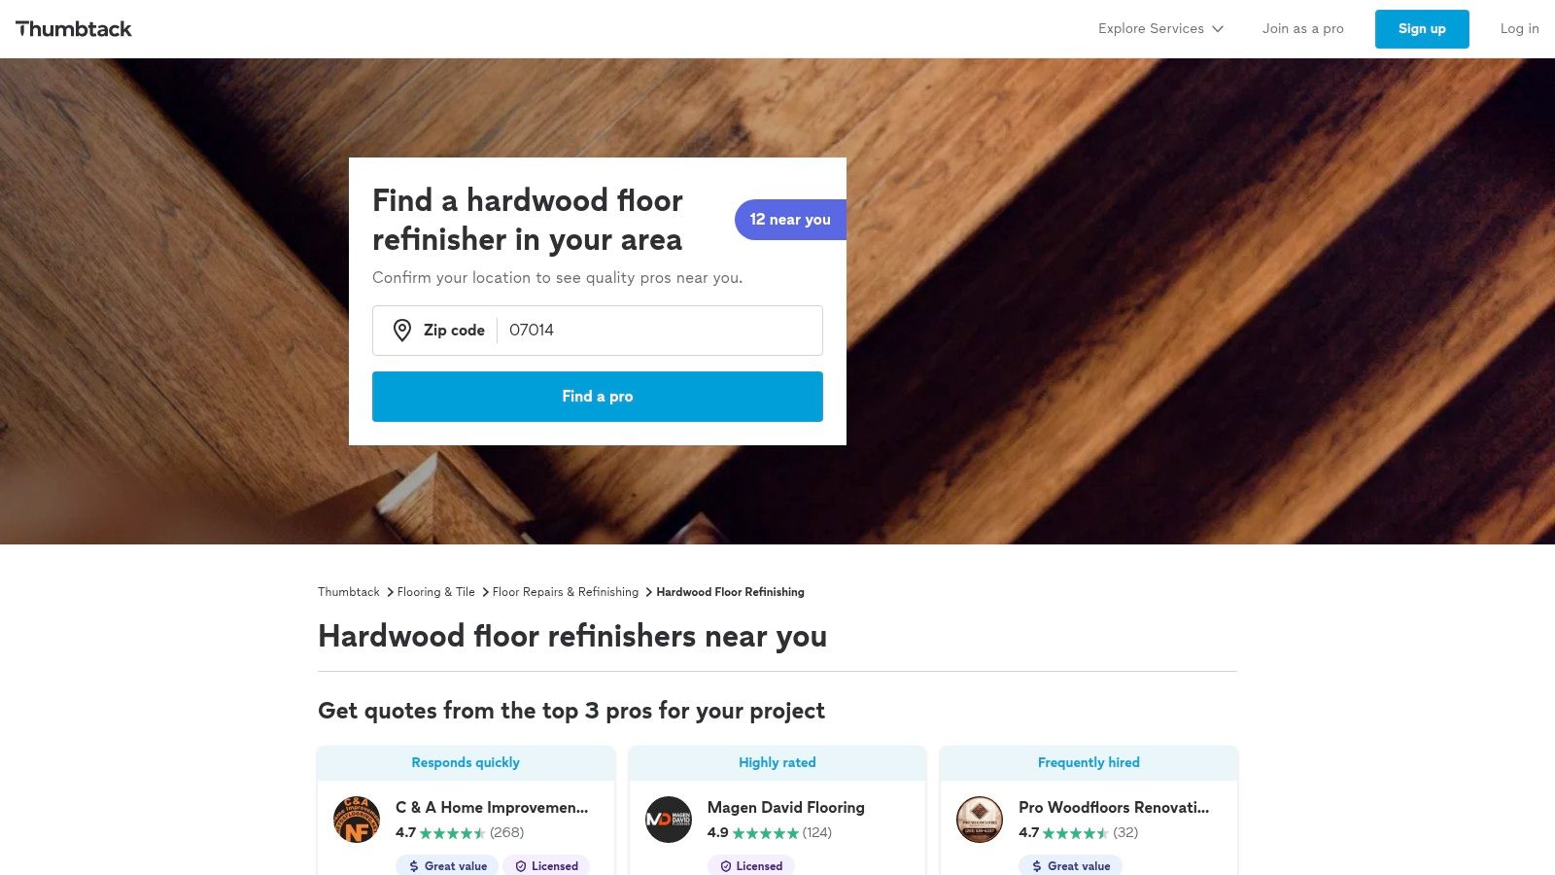Click the Great value badge under Pro Woodfloors
The width and height of the screenshot is (1555, 875).
click(1069, 865)
